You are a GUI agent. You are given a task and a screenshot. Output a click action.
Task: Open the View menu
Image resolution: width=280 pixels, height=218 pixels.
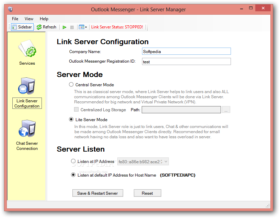pyautogui.click(x=29, y=19)
